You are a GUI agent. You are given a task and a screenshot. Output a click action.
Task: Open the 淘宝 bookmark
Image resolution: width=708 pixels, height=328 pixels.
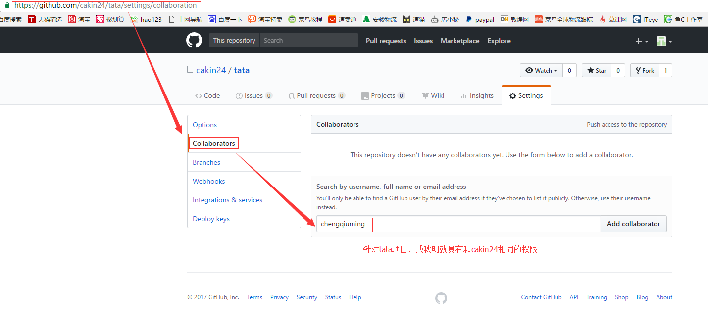(79, 19)
